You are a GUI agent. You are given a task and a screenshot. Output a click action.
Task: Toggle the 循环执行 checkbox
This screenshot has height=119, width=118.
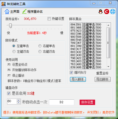[x=71, y=73]
